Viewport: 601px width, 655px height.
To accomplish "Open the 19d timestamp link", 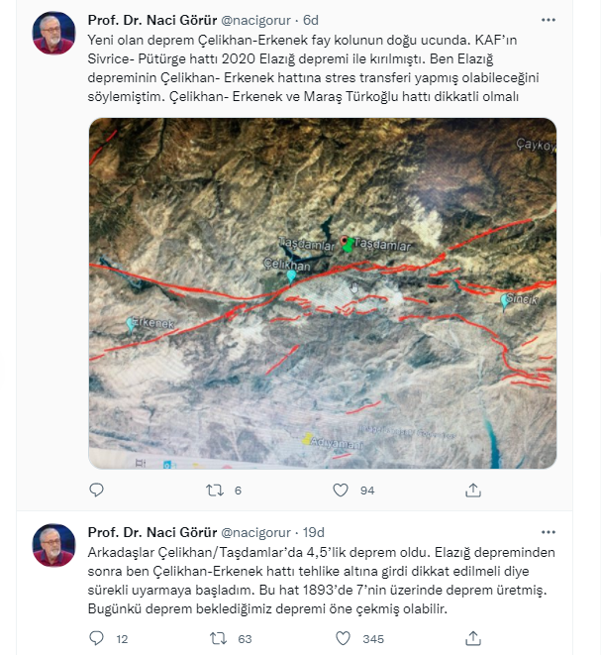I will [314, 532].
